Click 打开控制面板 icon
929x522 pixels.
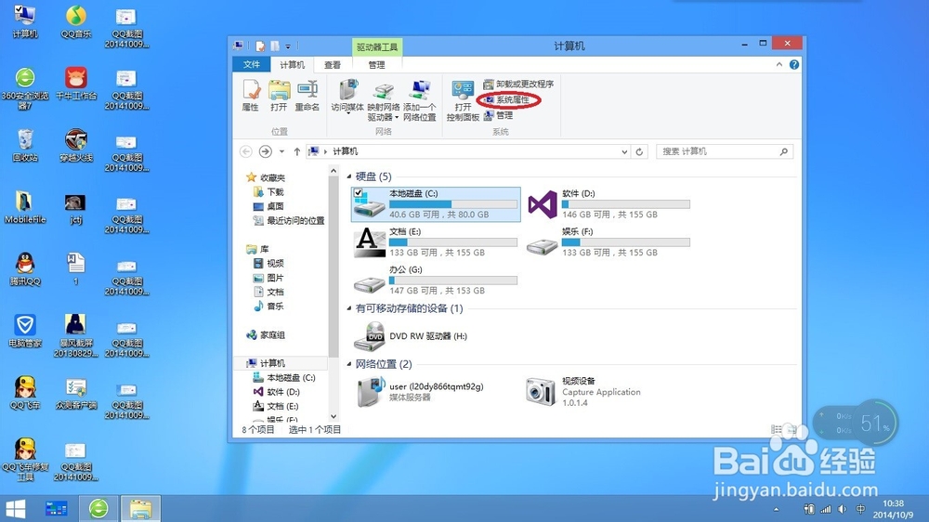[x=463, y=101]
